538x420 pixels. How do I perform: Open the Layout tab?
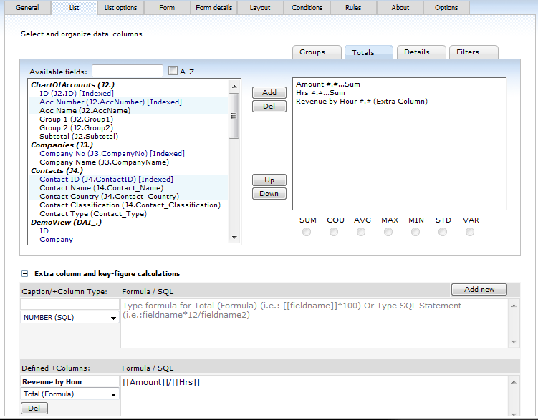(x=260, y=8)
